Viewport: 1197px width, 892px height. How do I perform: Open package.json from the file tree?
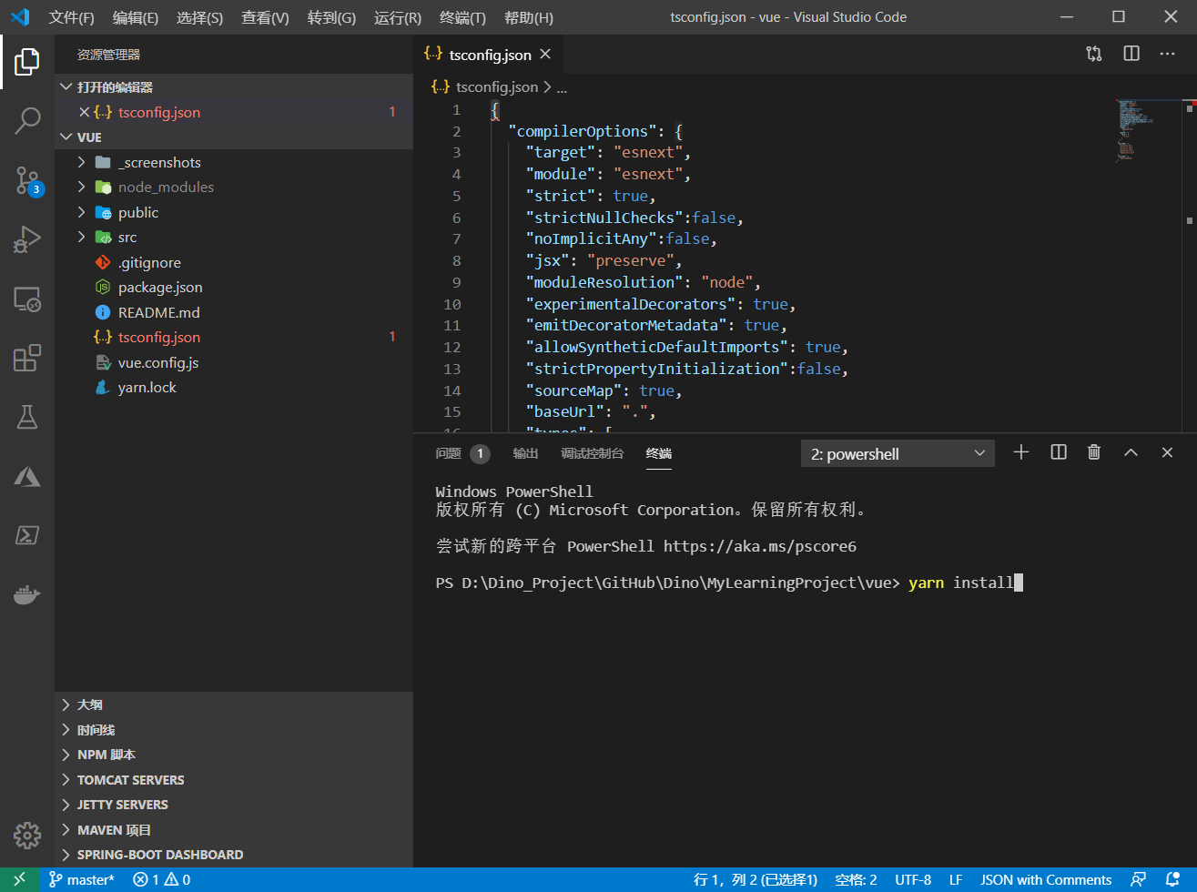[x=234, y=287]
